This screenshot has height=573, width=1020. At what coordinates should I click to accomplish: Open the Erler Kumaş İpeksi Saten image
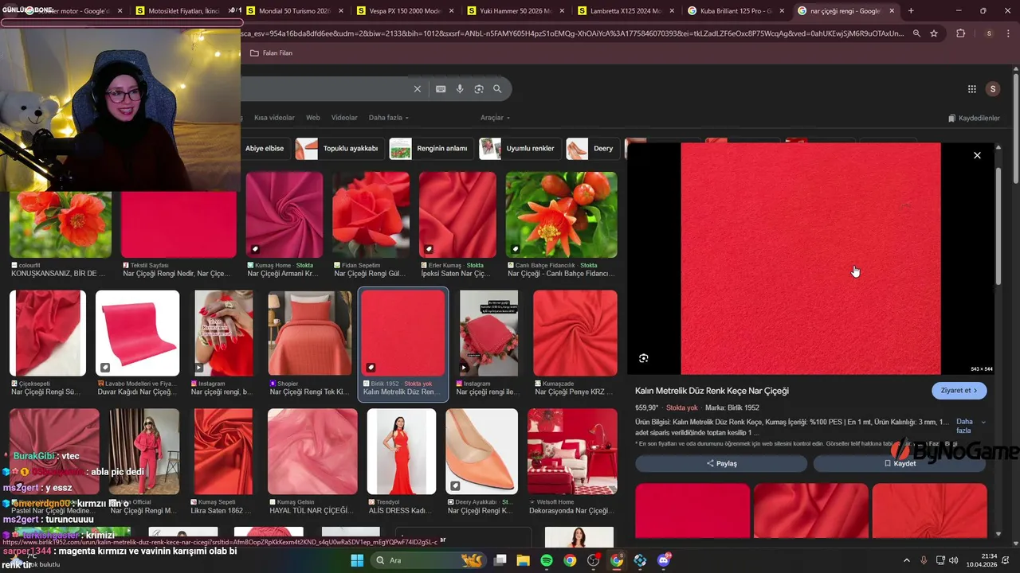pyautogui.click(x=457, y=215)
